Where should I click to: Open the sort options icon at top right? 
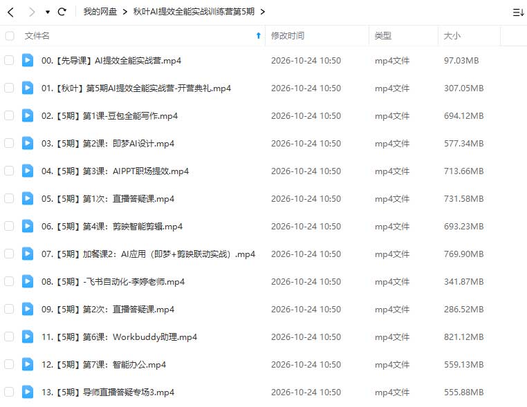(x=518, y=12)
